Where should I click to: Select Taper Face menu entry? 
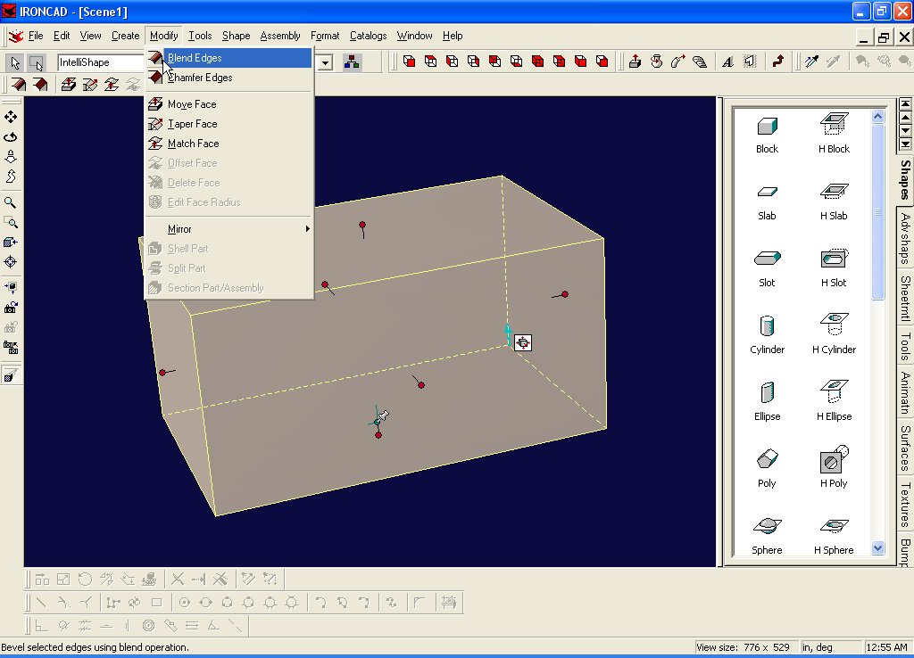tap(228, 124)
